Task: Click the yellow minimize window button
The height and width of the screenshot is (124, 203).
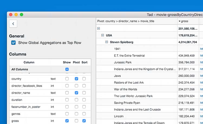Action: tap(16, 15)
